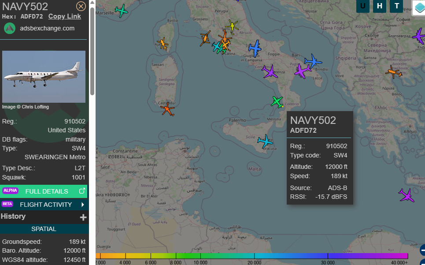Click the Source value ADS-B in the tooltip
This screenshot has width=425, height=265.
coord(337,188)
